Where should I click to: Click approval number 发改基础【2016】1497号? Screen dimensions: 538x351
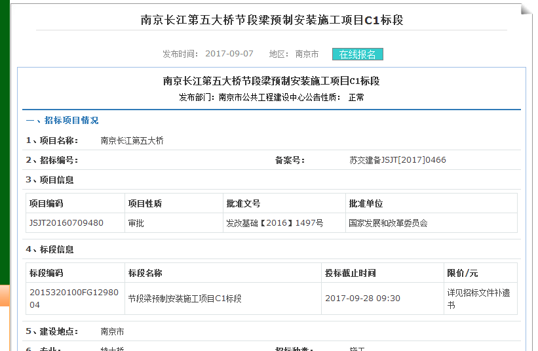point(275,223)
